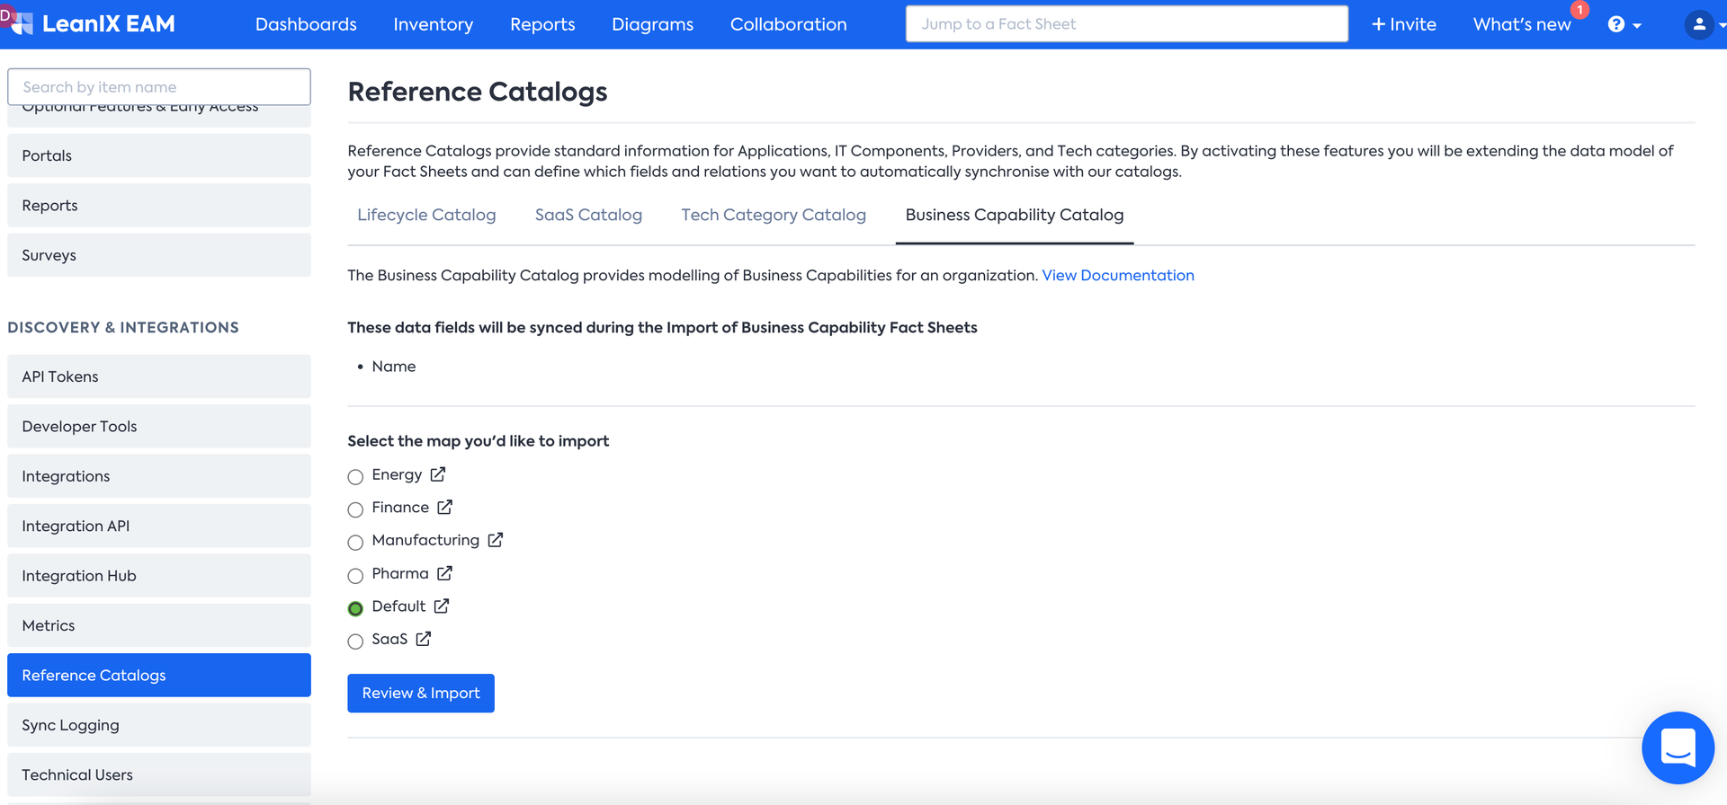Switch to Tech Category Catalog tab

pyautogui.click(x=774, y=215)
